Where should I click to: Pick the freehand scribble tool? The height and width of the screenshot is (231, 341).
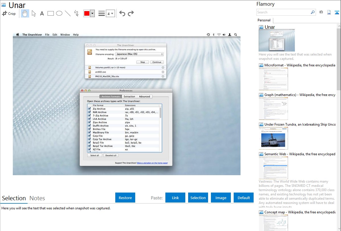76,13
